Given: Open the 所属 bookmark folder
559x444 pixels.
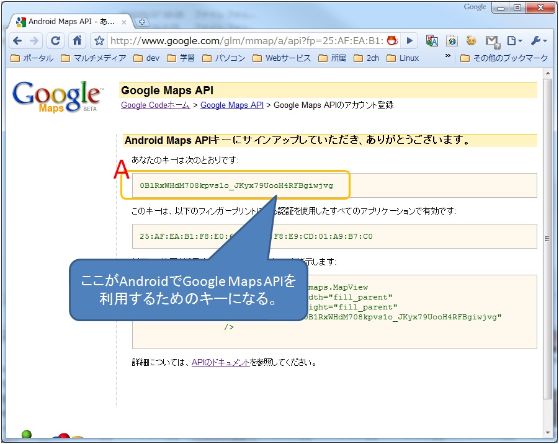Looking at the screenshot, I should 333,58.
